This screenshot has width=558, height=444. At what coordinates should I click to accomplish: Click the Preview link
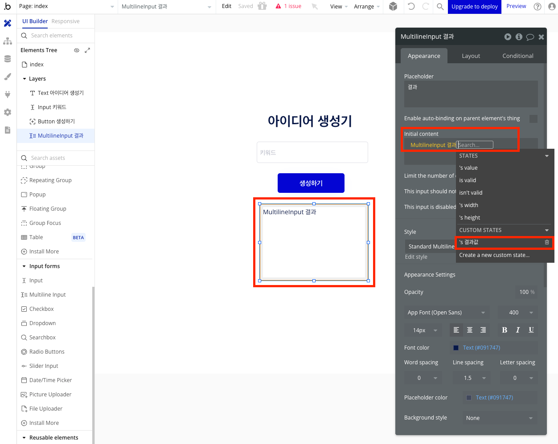[516, 6]
